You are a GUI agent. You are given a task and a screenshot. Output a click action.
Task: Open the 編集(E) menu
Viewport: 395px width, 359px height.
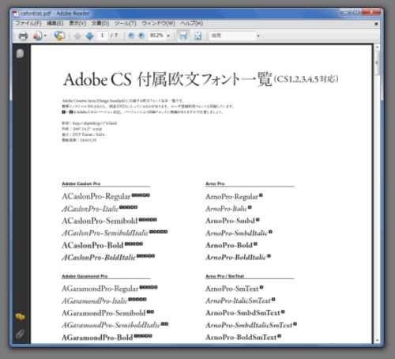tap(55, 24)
